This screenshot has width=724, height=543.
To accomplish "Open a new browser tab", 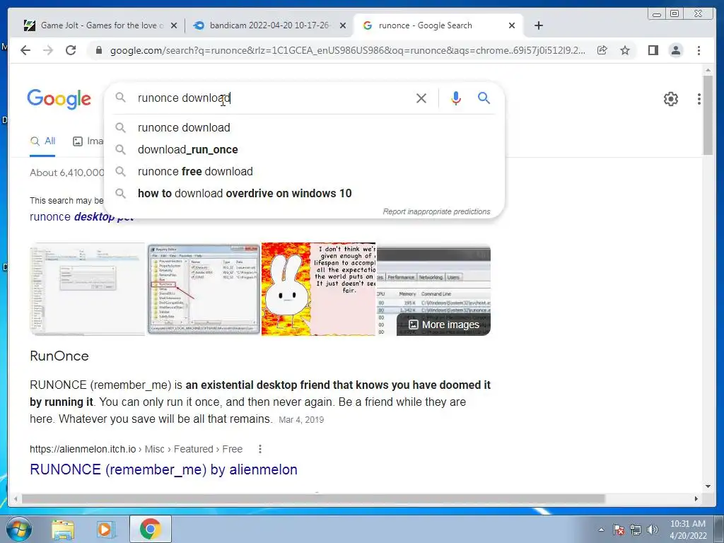I will pos(538,25).
